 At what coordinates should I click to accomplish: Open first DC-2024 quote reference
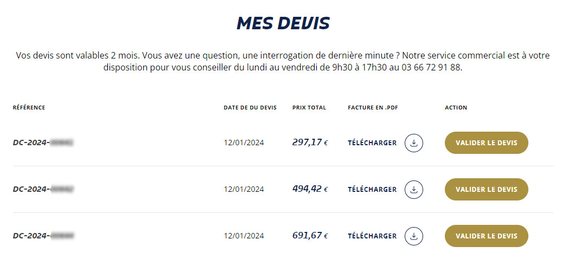pyautogui.click(x=43, y=143)
